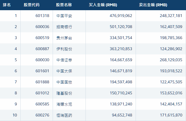Viewport: 186px width, 121px height.
Task: Click sell amount 122,475,505
Action: 171,82
